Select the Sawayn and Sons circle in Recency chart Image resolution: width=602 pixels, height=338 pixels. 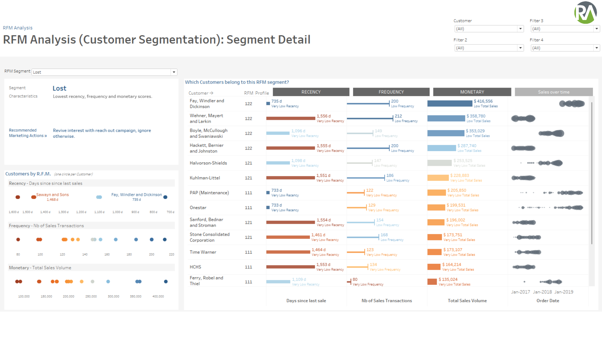pyautogui.click(x=34, y=197)
